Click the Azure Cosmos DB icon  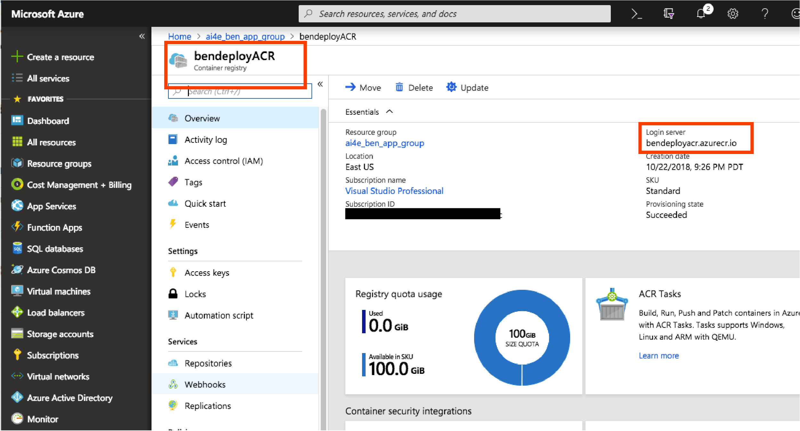[17, 269]
